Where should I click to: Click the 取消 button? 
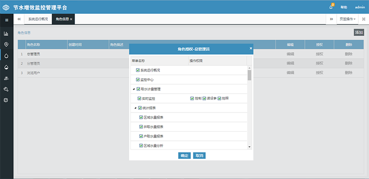point(199,156)
